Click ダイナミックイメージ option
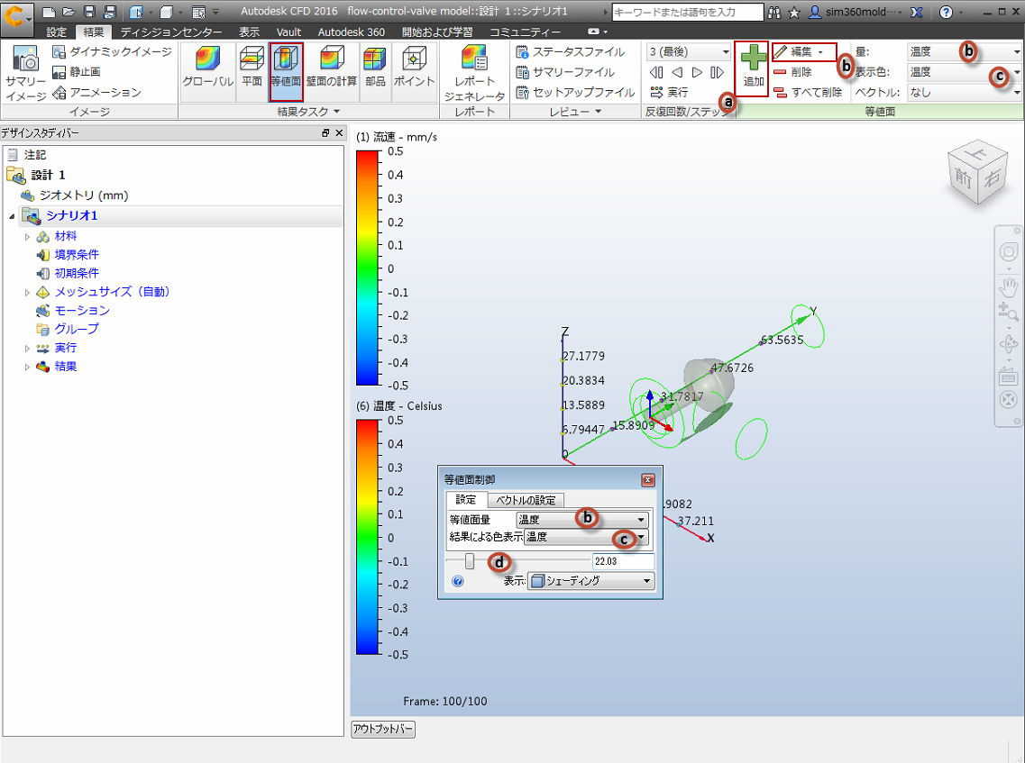The image size is (1025, 763). tap(112, 51)
